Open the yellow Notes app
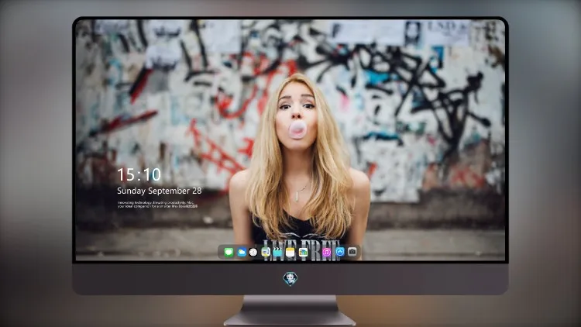Viewport: 581px width, 327px height. click(290, 253)
